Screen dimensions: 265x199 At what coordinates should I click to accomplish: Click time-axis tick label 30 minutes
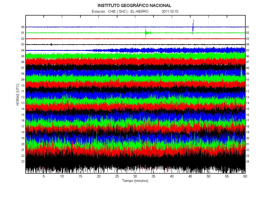[135, 176]
